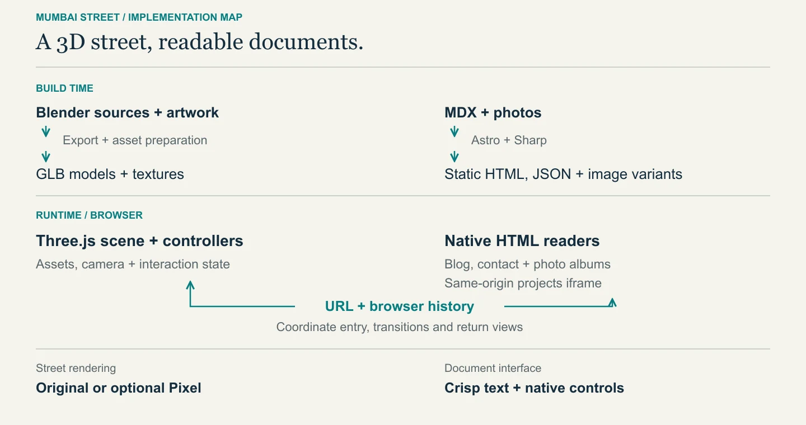Select the 'Document interface' label

point(493,368)
